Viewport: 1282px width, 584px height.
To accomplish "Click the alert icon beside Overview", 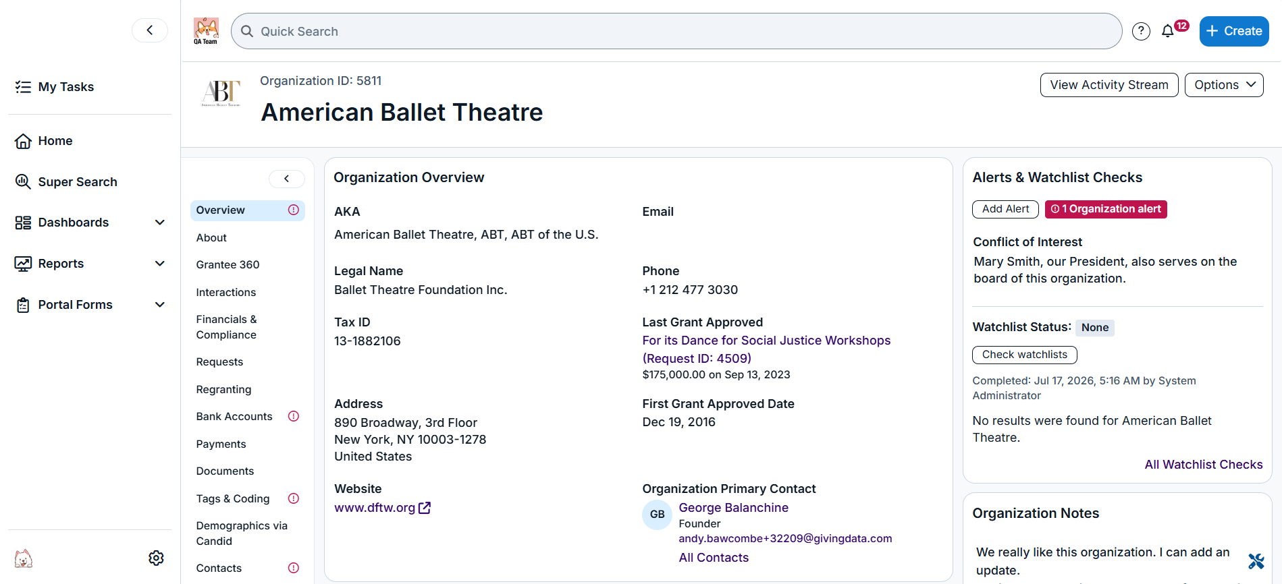I will coord(294,210).
